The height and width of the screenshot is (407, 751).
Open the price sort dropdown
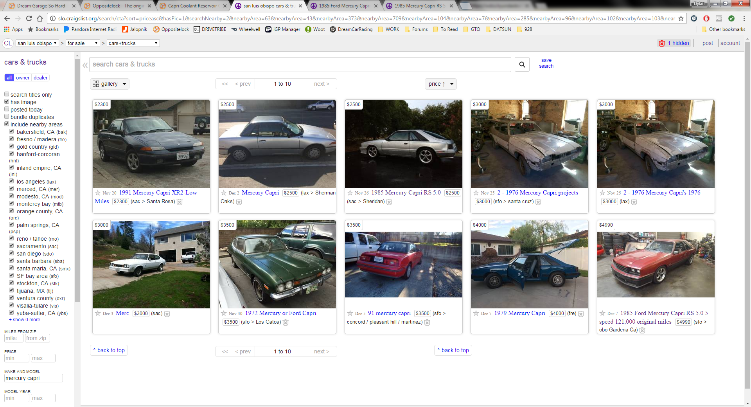pyautogui.click(x=441, y=84)
